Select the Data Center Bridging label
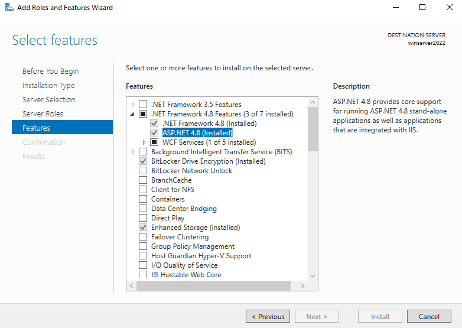The width and height of the screenshot is (462, 328). [184, 209]
